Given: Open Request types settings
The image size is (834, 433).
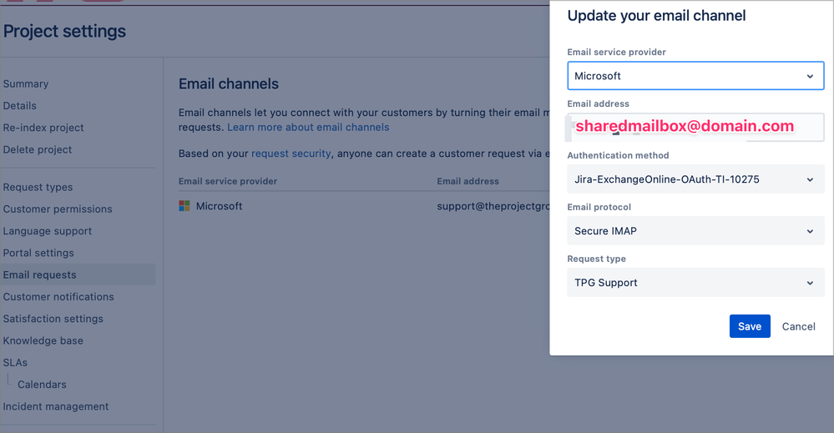Looking at the screenshot, I should point(38,187).
